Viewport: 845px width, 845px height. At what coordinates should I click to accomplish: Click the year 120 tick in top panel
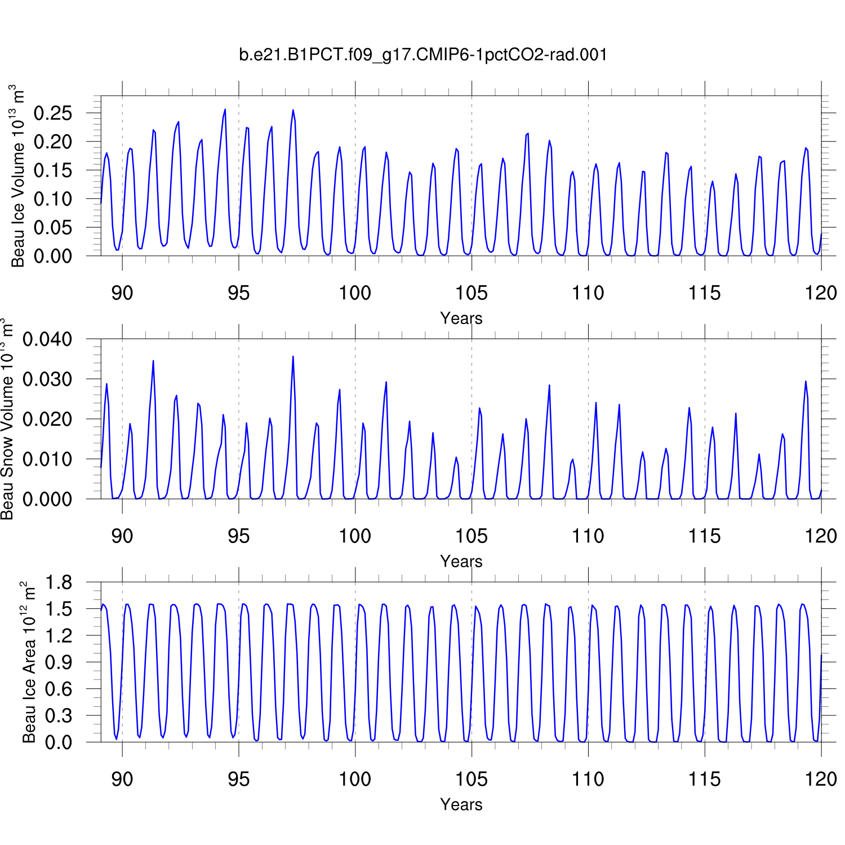click(x=821, y=293)
